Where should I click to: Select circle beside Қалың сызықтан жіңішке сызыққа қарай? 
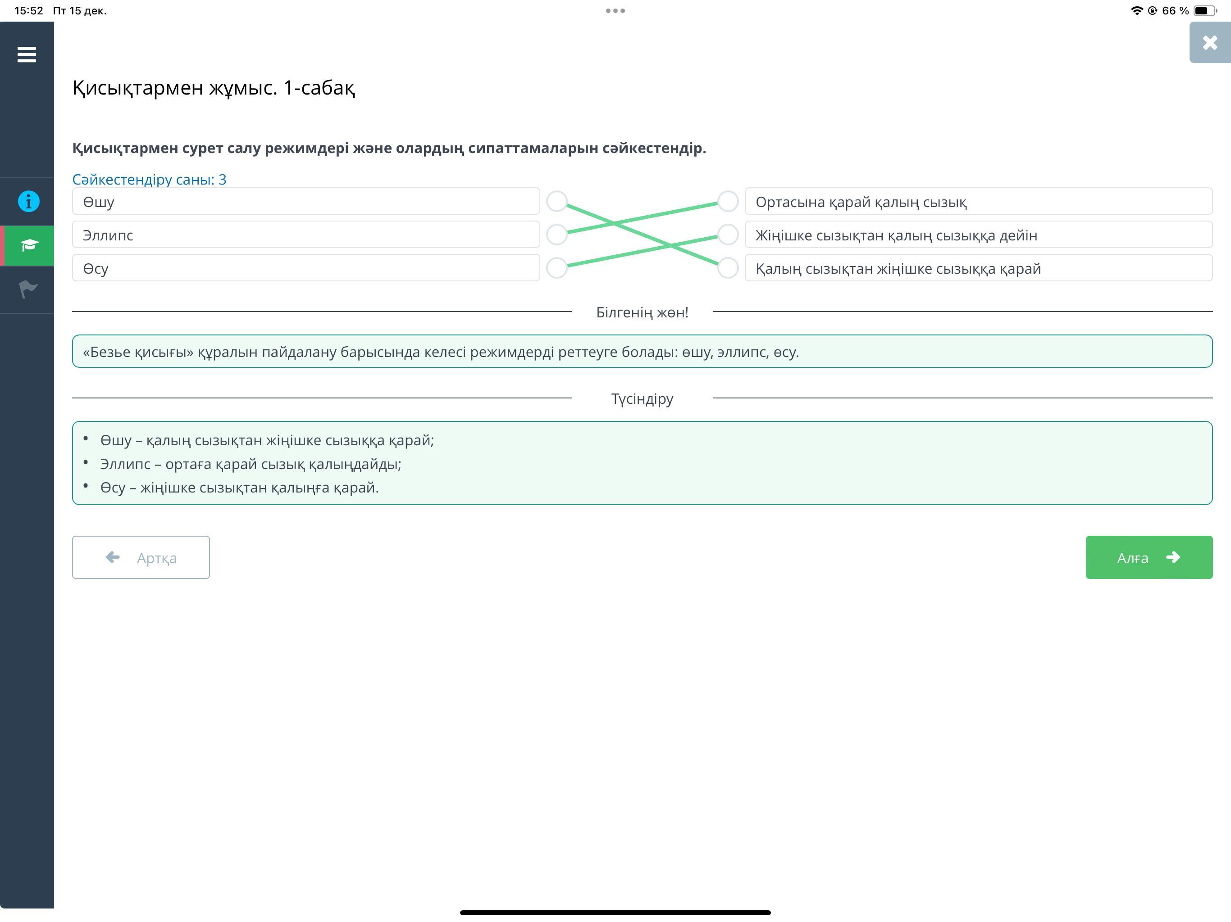click(x=728, y=268)
